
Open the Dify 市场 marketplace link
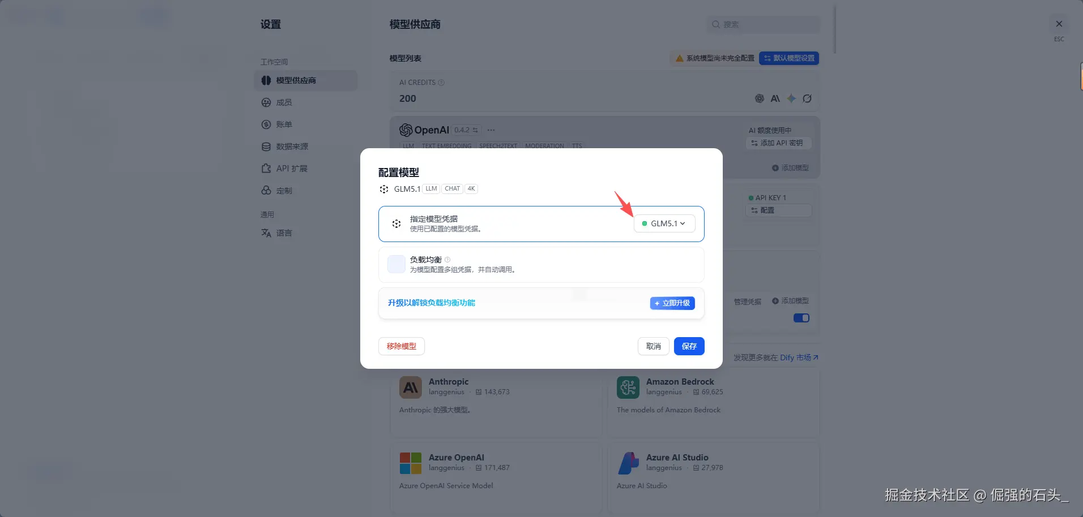799,357
